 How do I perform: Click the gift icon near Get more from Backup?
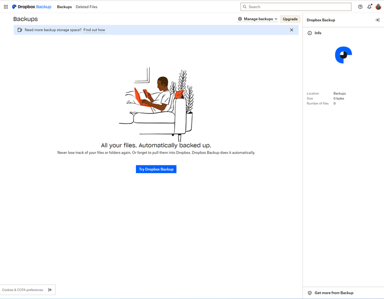tap(310, 293)
